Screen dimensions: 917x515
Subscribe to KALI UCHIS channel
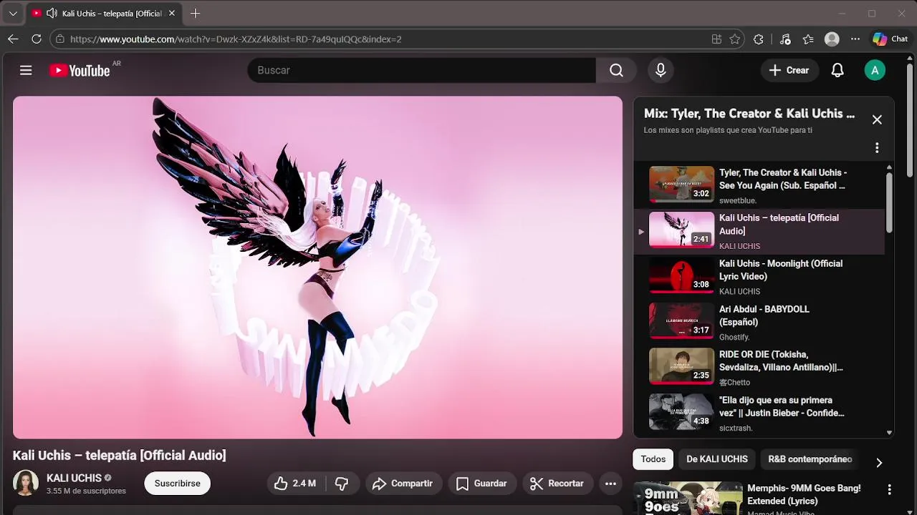pos(177,484)
